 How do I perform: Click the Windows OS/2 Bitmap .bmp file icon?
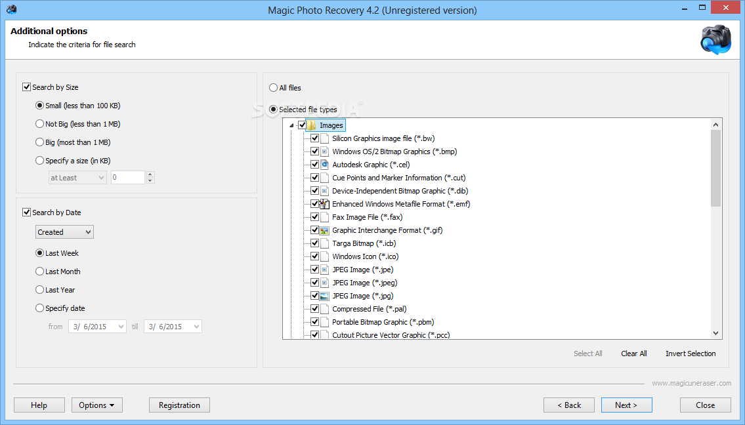[324, 152]
